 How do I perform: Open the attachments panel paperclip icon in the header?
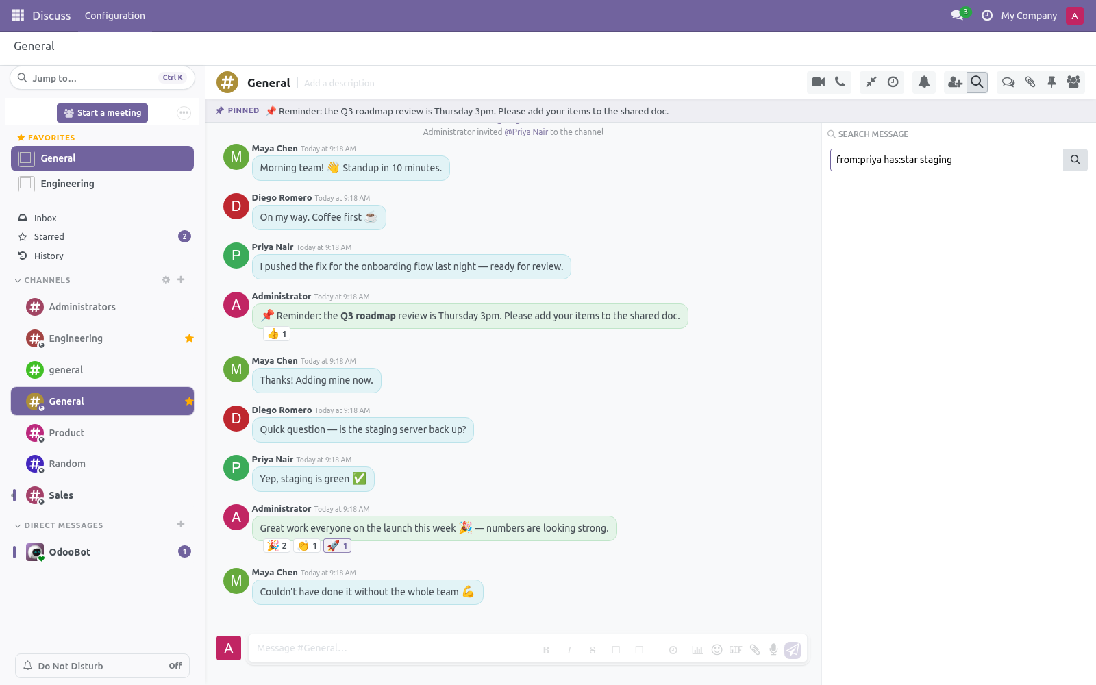(1030, 82)
